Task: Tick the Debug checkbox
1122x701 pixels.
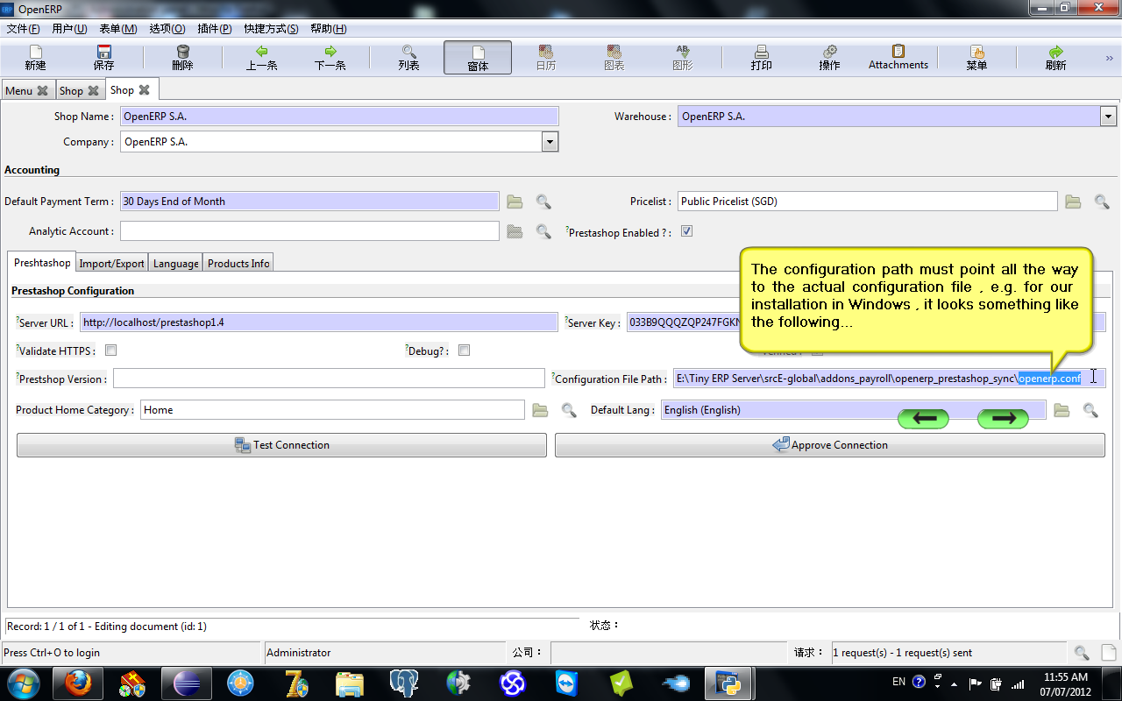Action: click(465, 350)
